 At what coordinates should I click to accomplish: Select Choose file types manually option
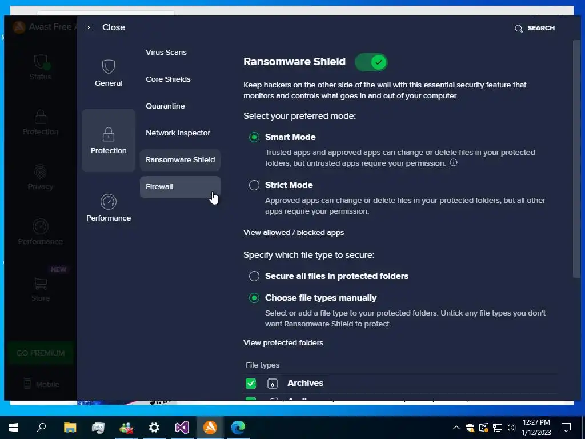(254, 298)
